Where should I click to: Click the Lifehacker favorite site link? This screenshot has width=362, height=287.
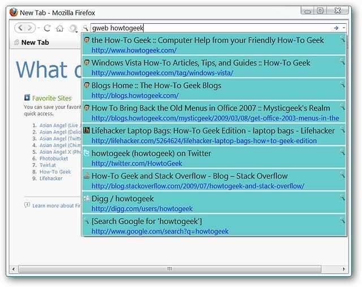[51, 179]
